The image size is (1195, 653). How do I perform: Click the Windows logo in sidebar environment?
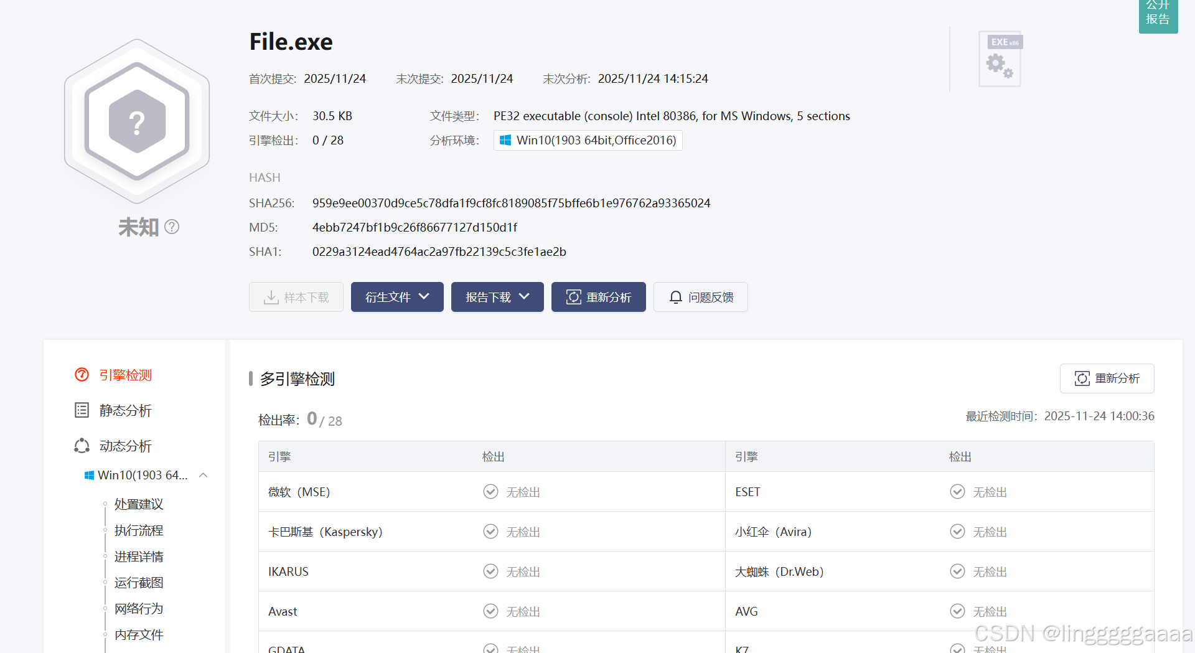tap(89, 475)
